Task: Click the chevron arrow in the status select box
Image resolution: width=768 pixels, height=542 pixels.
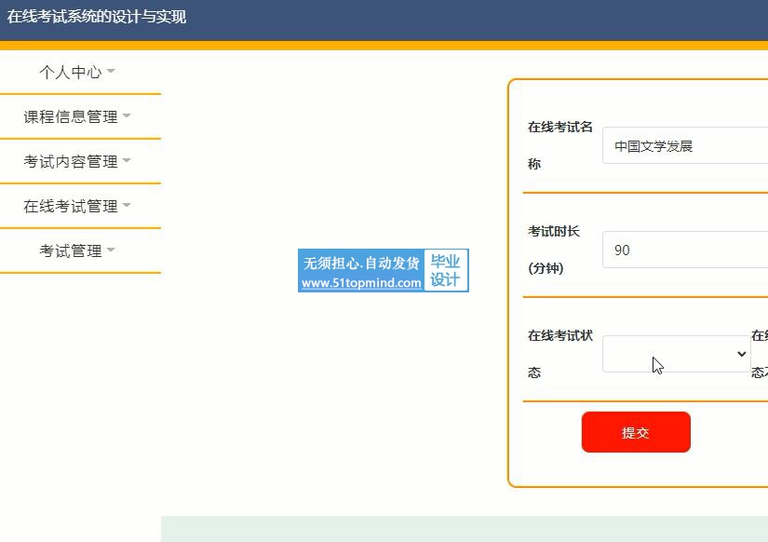Action: click(741, 354)
